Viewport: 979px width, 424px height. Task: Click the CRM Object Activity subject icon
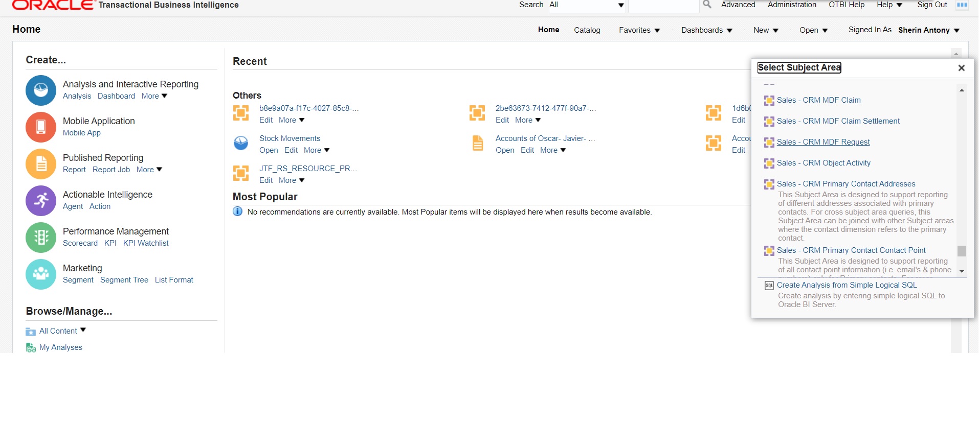pos(769,163)
